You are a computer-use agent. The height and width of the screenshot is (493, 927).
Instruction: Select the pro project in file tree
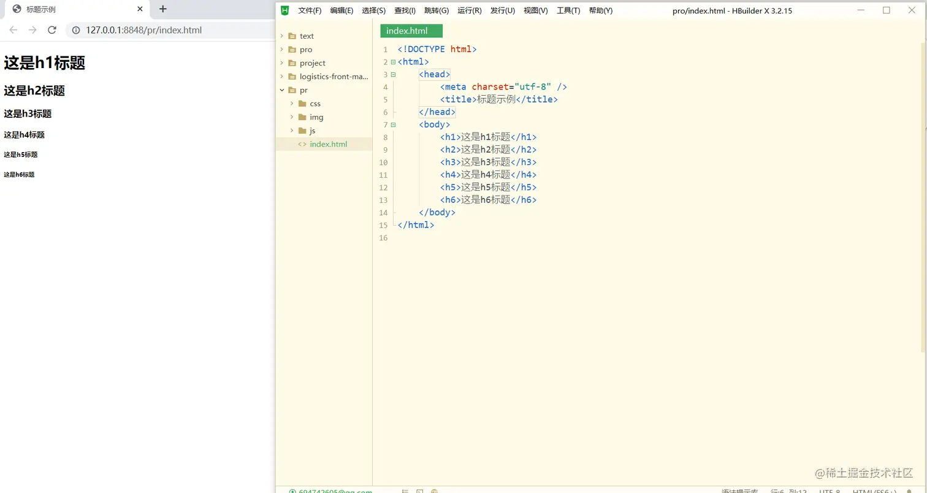(306, 50)
